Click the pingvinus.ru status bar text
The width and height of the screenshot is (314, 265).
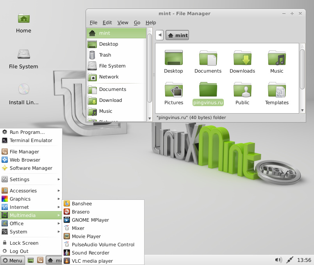click(x=191, y=117)
